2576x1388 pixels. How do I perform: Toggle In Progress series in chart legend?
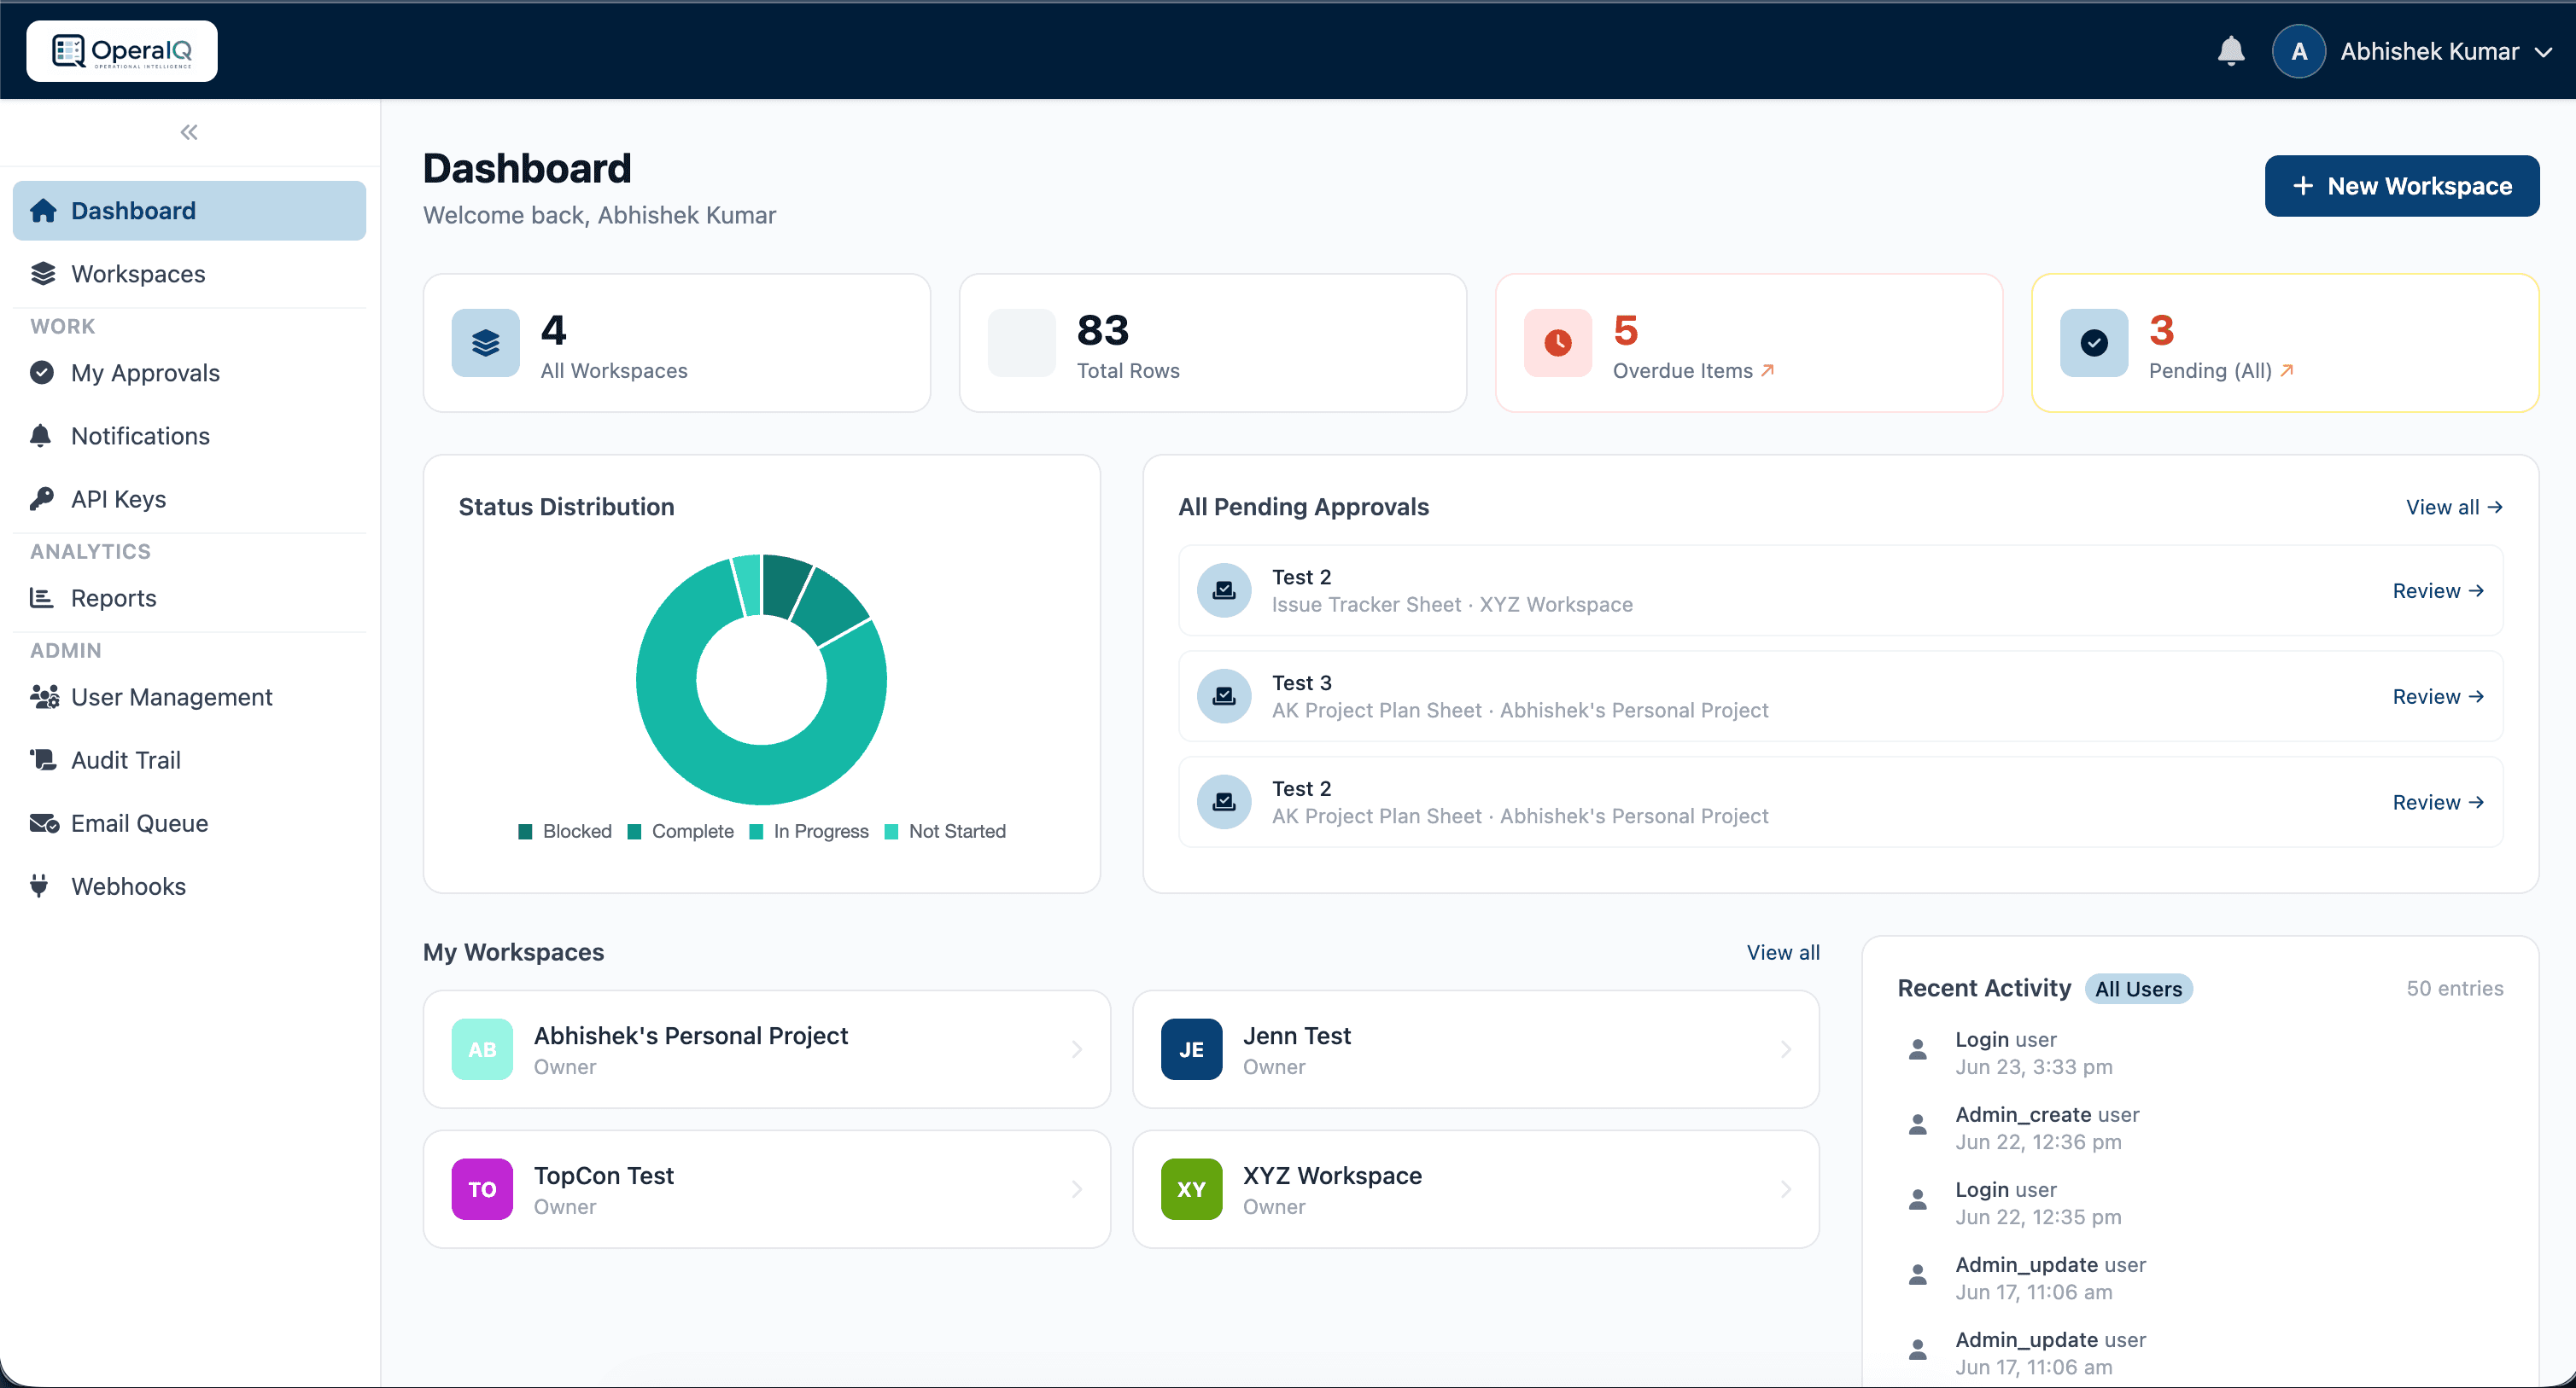click(x=809, y=832)
